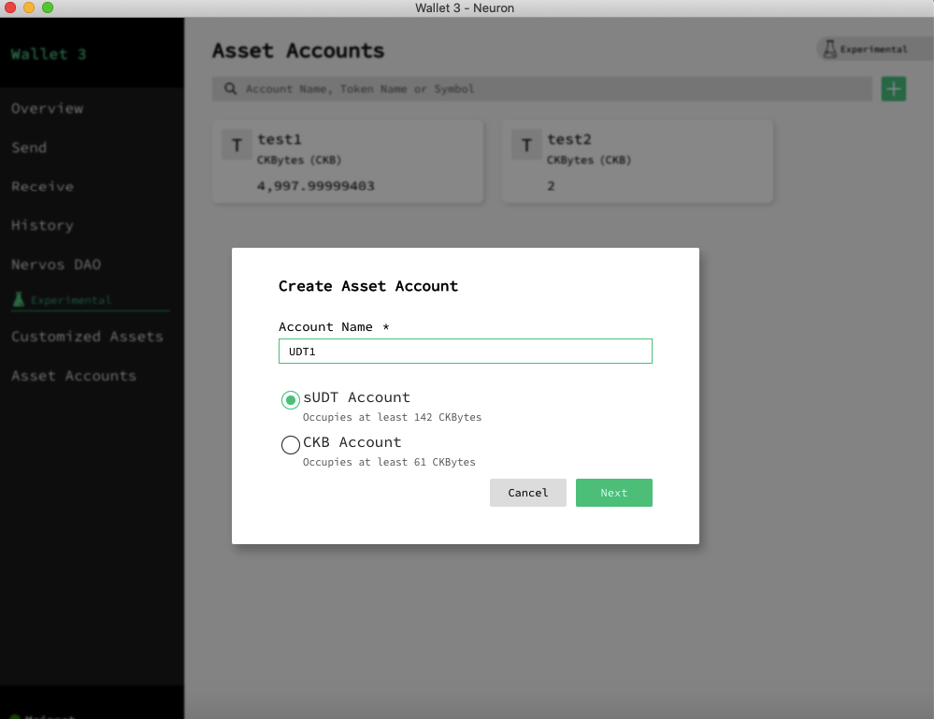Open Customized Assets in sidebar
The height and width of the screenshot is (719, 934).
click(x=87, y=337)
